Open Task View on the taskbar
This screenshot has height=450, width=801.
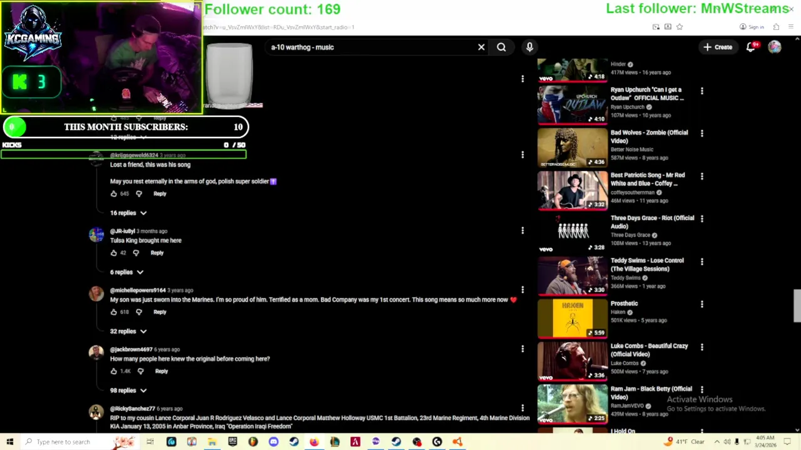[150, 442]
